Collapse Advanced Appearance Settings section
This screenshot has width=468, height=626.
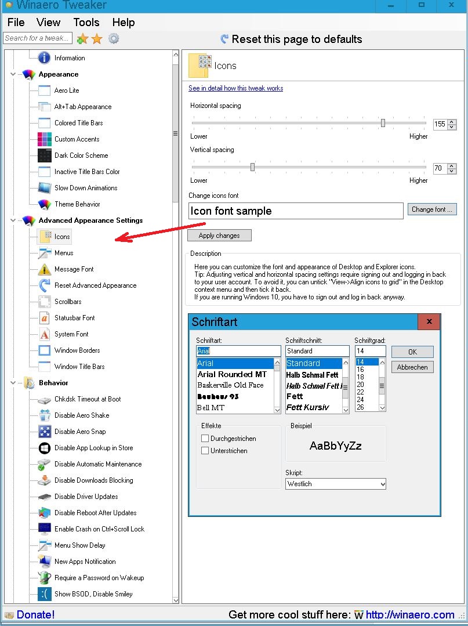(13, 220)
